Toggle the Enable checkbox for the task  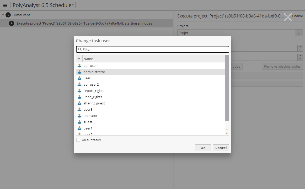[288, 16]
